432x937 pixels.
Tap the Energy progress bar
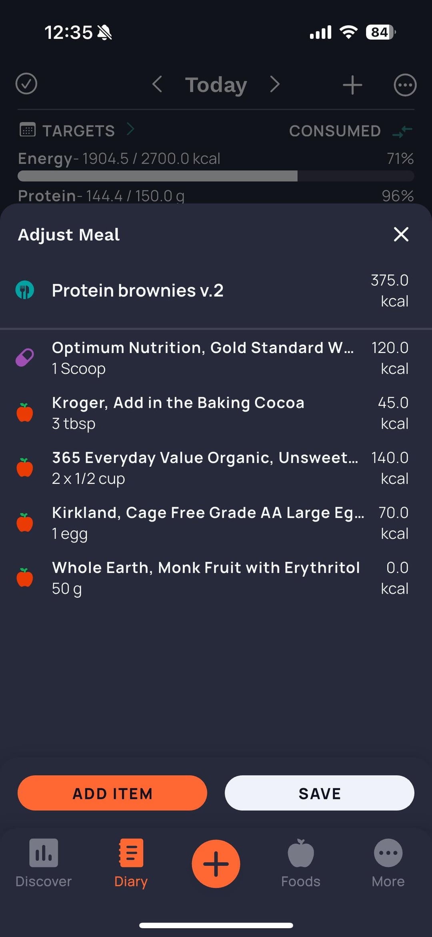click(216, 176)
